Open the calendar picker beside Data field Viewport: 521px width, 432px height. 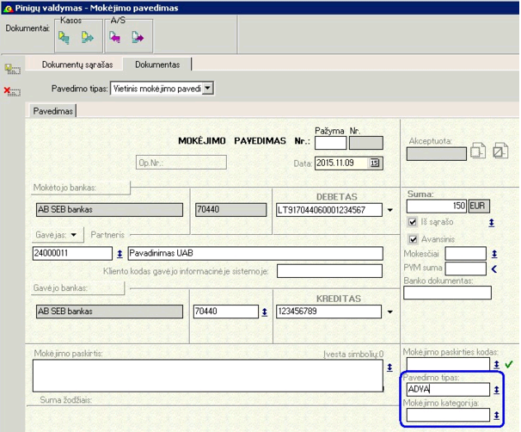(x=375, y=163)
